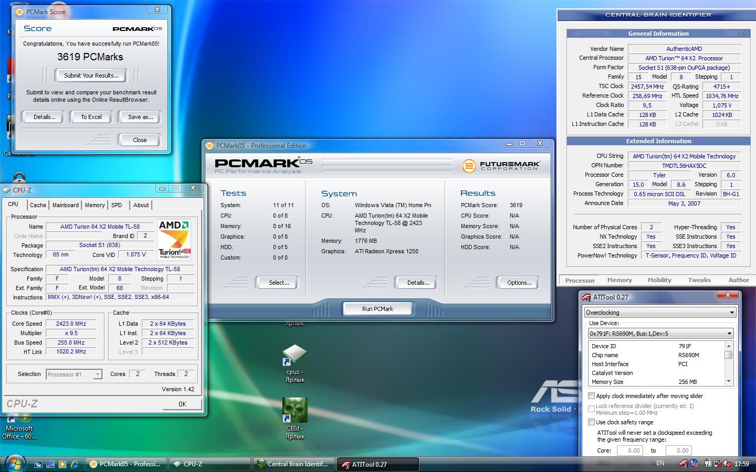This screenshot has width=756, height=472.
Task: Open the network tray icon
Action: (717, 464)
